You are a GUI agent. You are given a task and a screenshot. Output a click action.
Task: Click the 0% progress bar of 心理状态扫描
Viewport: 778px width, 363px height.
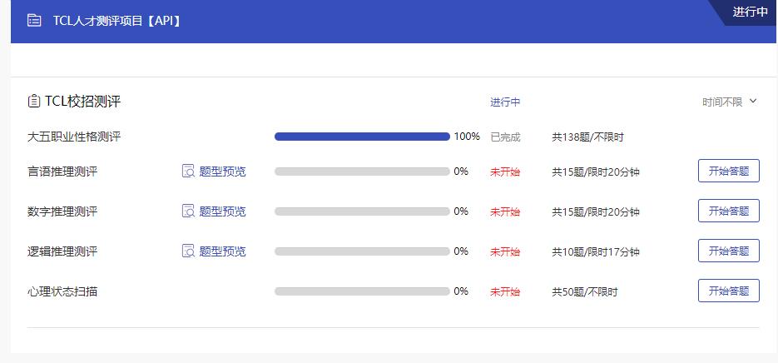tap(362, 291)
